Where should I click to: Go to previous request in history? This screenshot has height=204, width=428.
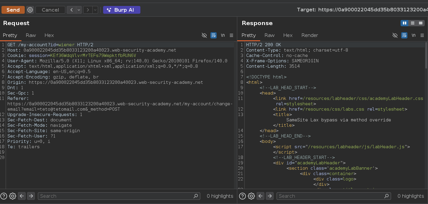(x=72, y=10)
